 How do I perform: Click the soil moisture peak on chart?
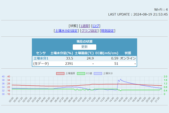click(121, 79)
